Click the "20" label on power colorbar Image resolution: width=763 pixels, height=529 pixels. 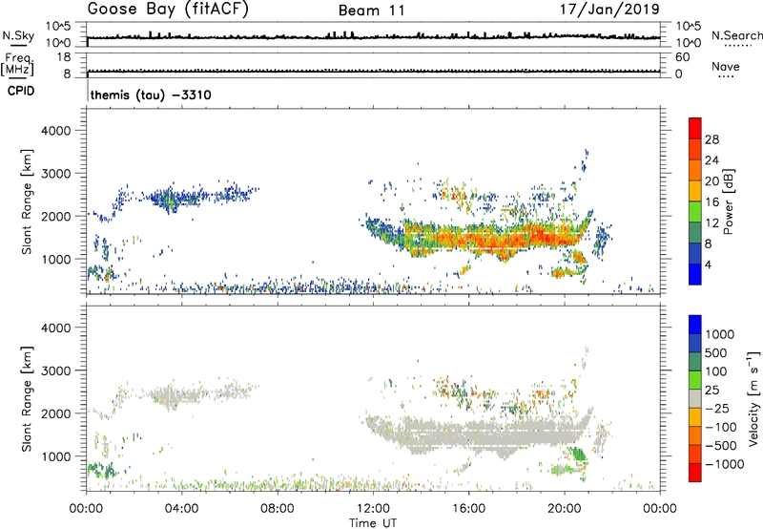[711, 181]
